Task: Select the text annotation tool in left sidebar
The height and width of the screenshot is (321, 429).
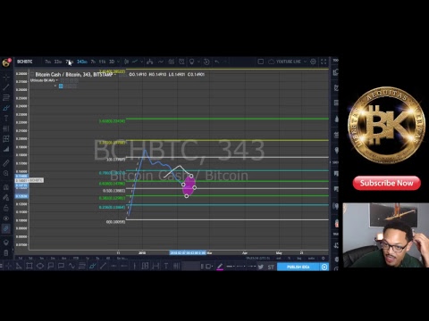Action: [x=6, y=118]
